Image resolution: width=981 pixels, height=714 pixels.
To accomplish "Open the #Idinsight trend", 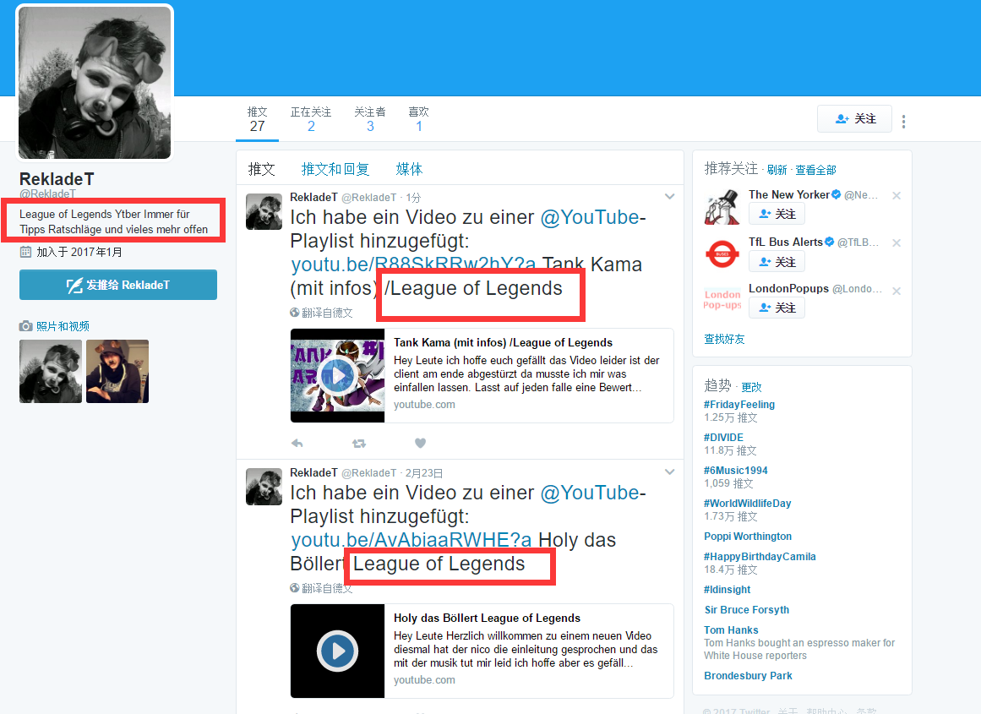I will click(x=727, y=590).
